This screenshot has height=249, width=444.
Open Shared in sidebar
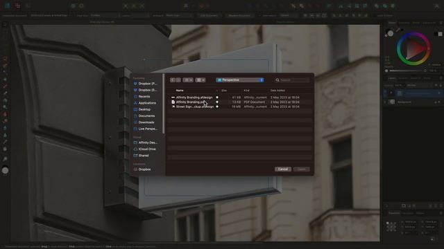(x=142, y=156)
